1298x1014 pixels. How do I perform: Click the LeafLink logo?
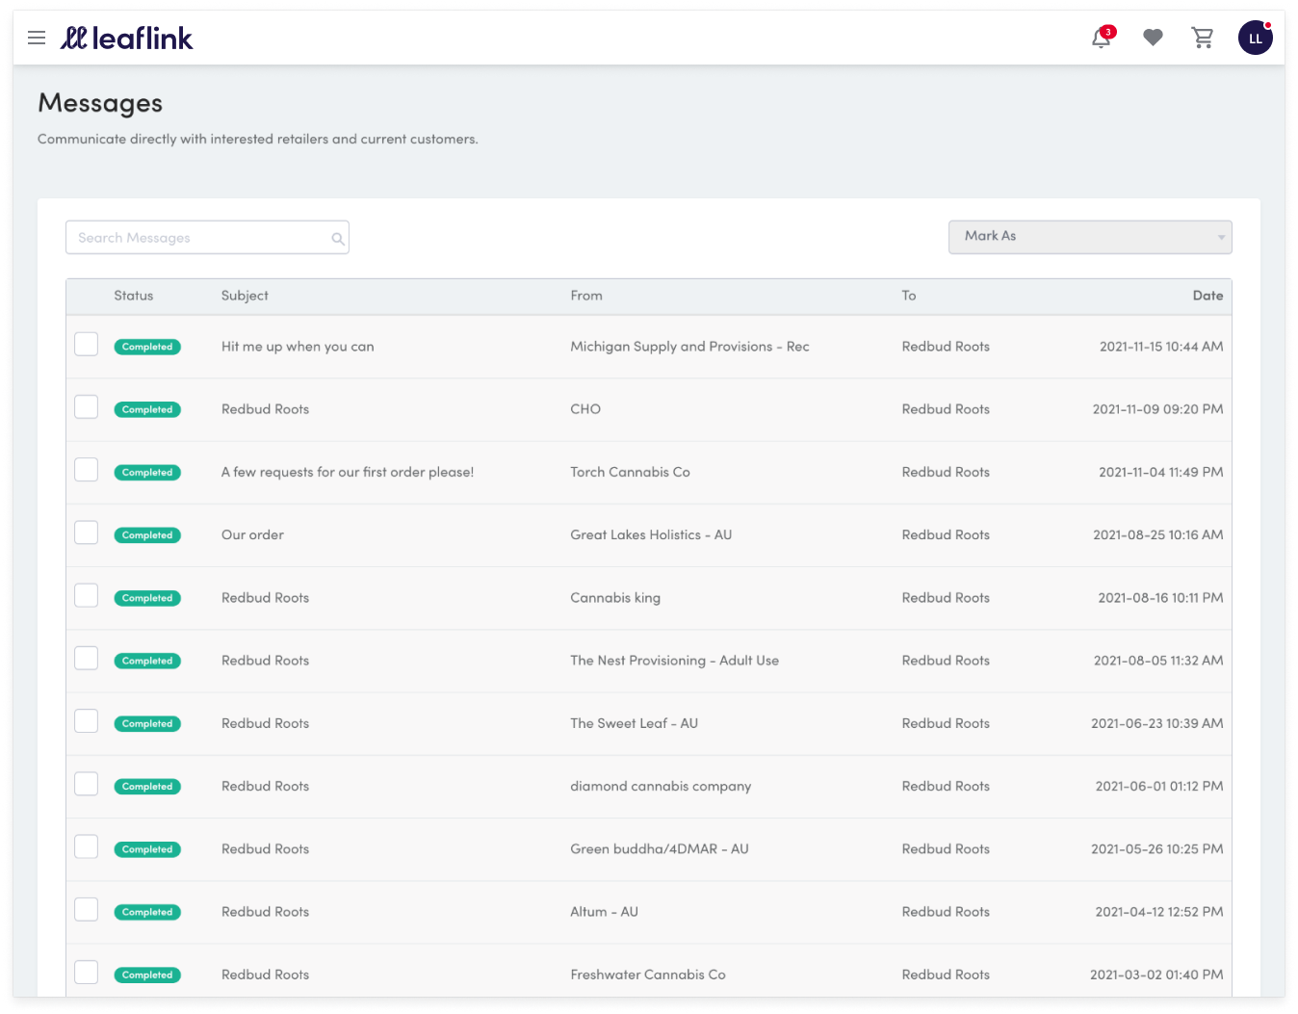click(126, 38)
